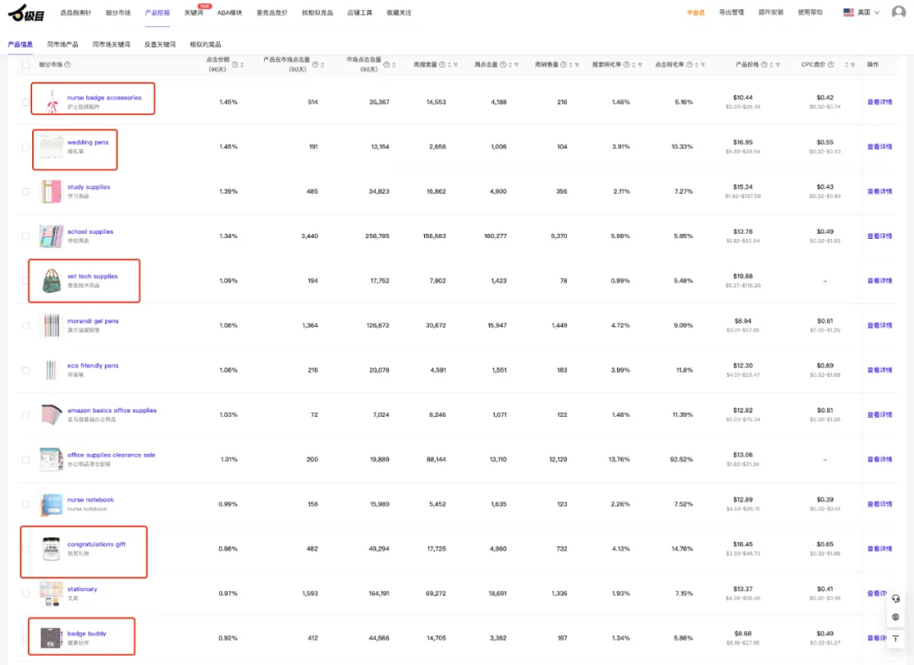Open the ABA模块 menu

click(229, 13)
